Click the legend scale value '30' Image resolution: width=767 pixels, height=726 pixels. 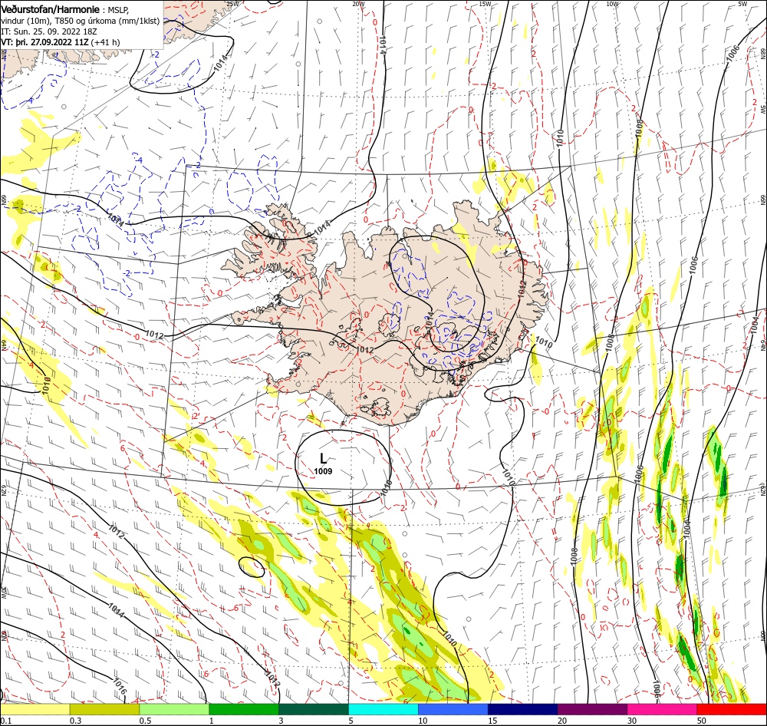[x=632, y=721]
